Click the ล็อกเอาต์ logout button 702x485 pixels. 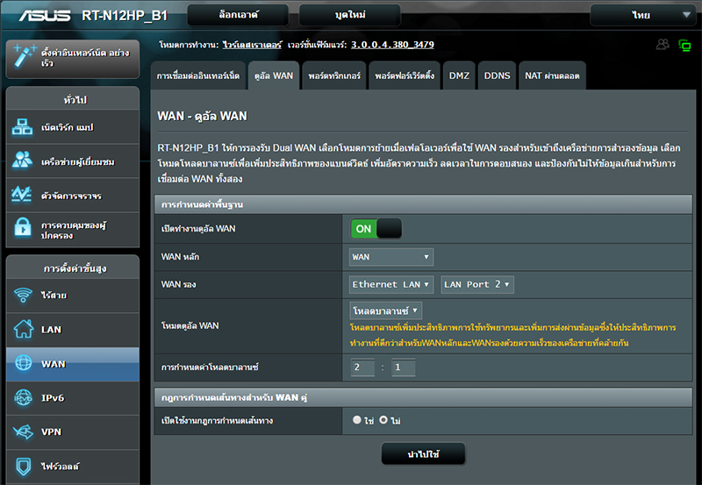tap(238, 15)
